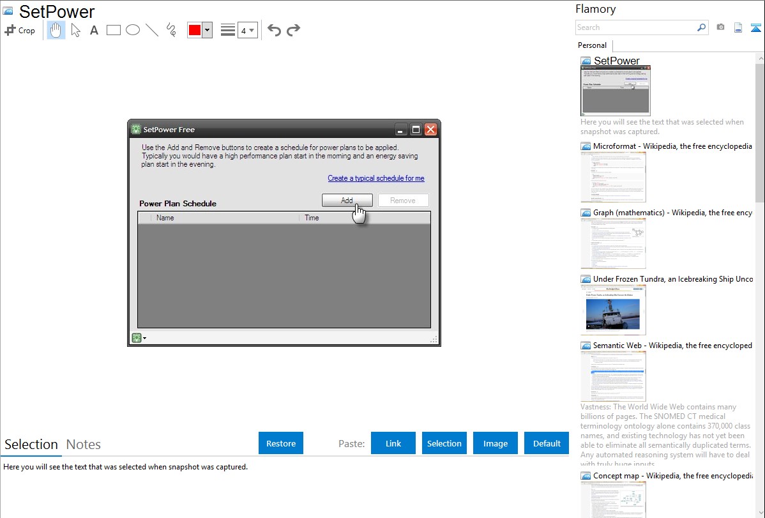Click Add in the SetPower Free window
The width and height of the screenshot is (765, 518).
[347, 201]
